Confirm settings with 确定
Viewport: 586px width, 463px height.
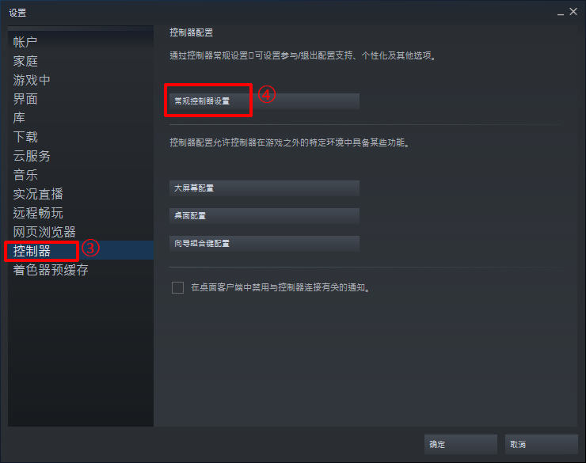pos(460,444)
